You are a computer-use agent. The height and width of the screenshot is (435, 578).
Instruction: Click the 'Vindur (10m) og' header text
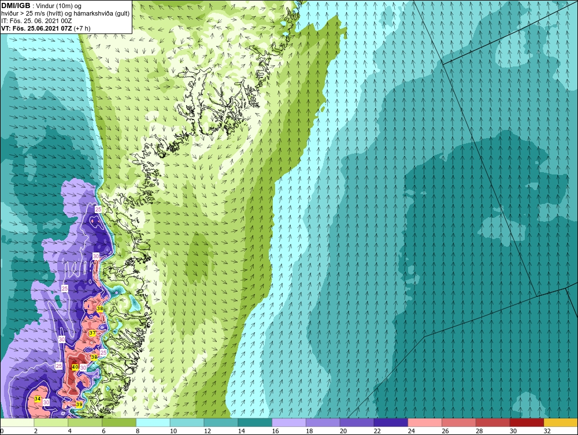point(60,6)
